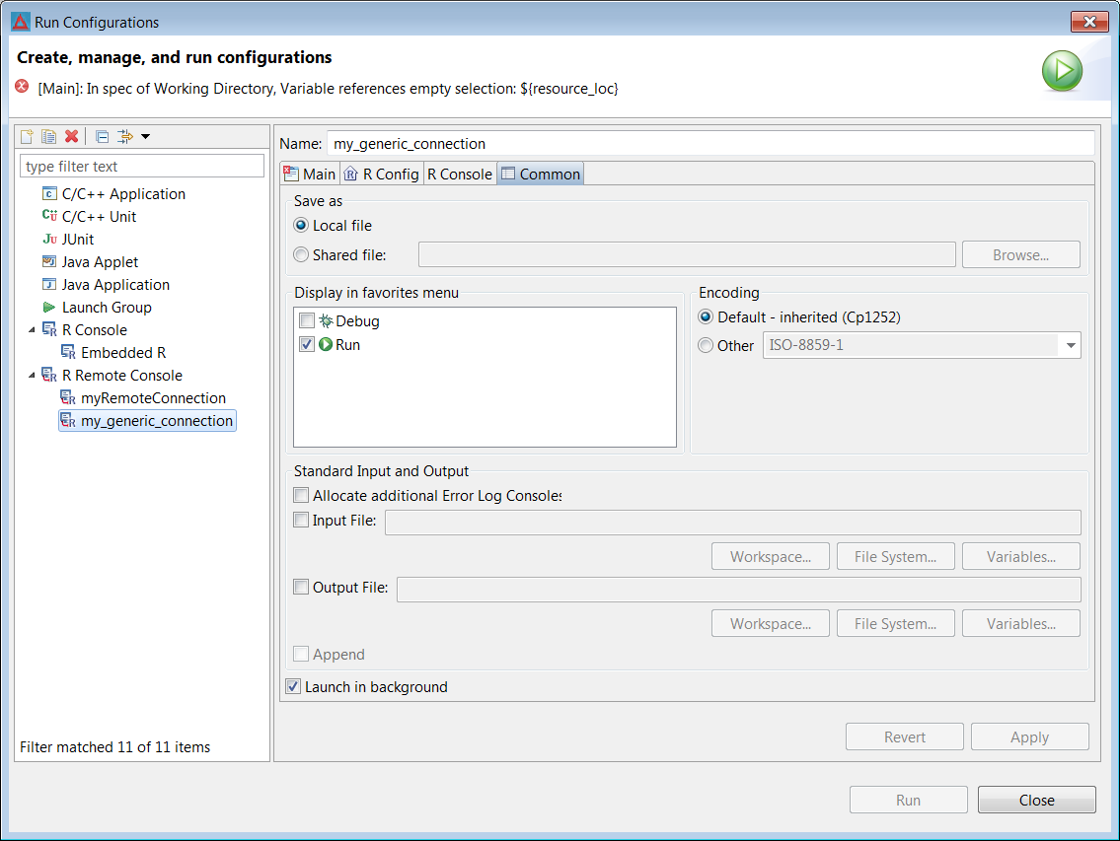Select 'Embedded R' in the tree
This screenshot has height=841, width=1120.
123,352
